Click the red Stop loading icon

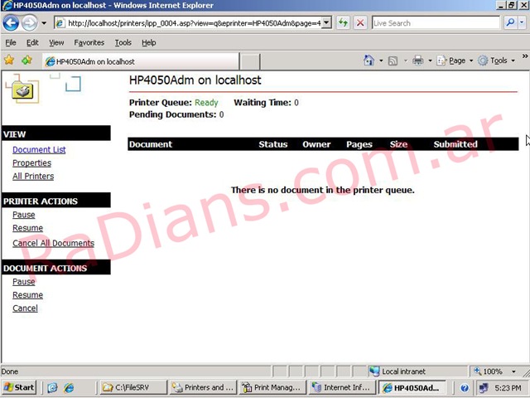click(360, 23)
